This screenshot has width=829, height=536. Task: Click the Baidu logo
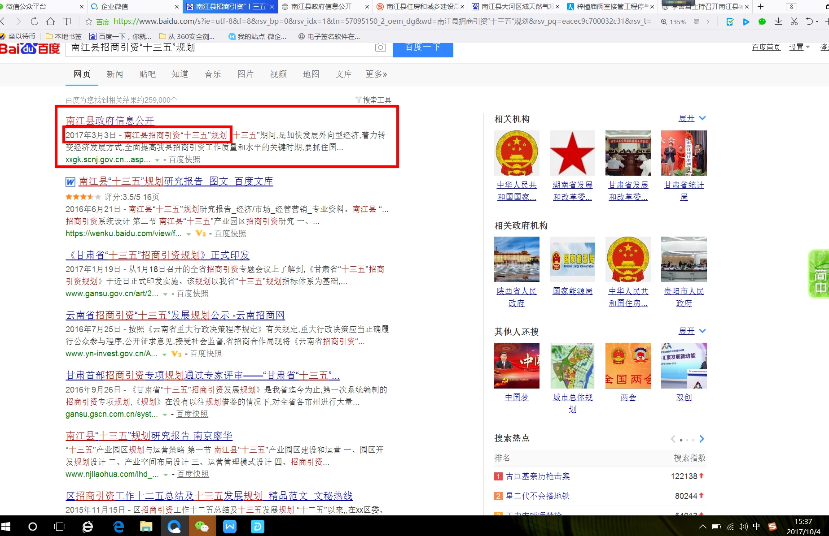(30, 48)
